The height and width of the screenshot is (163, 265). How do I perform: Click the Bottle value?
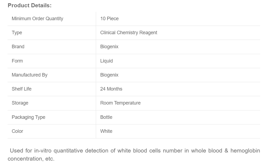tap(106, 117)
